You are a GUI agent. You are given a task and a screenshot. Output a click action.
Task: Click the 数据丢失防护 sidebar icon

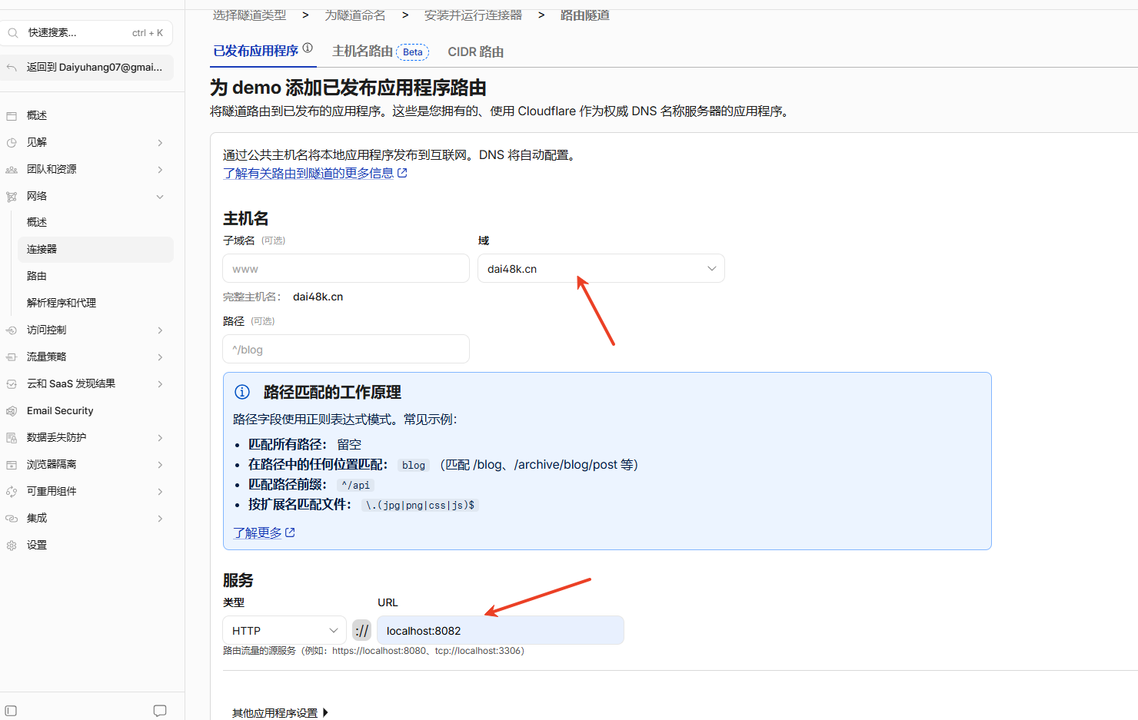(x=12, y=438)
